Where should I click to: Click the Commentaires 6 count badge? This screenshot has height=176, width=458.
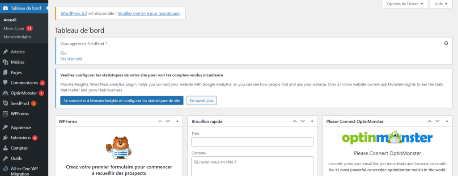[42, 83]
